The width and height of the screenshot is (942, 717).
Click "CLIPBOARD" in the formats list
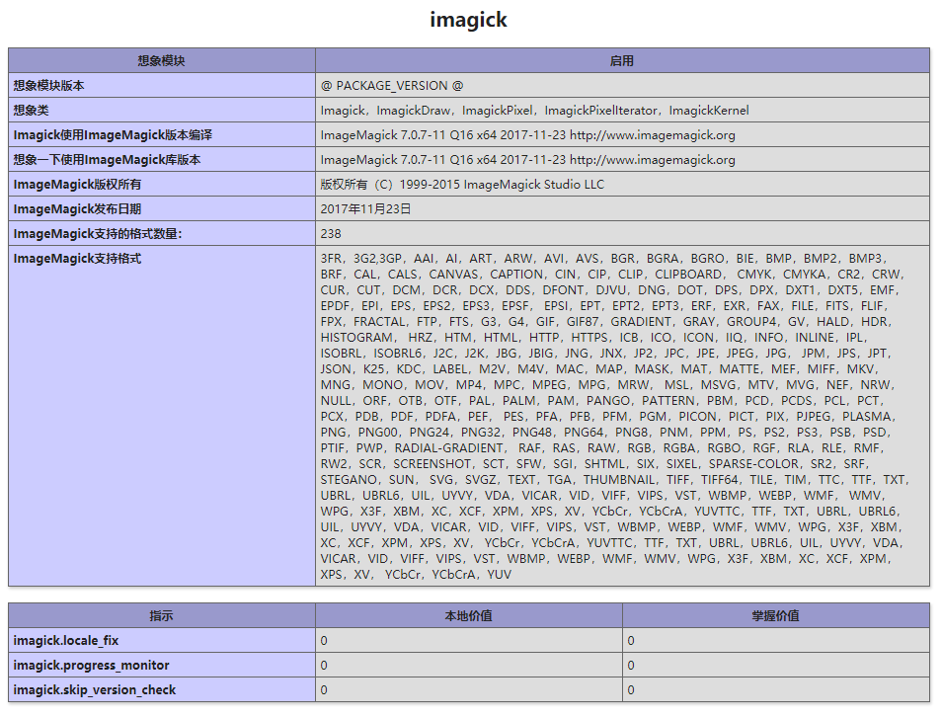688,274
